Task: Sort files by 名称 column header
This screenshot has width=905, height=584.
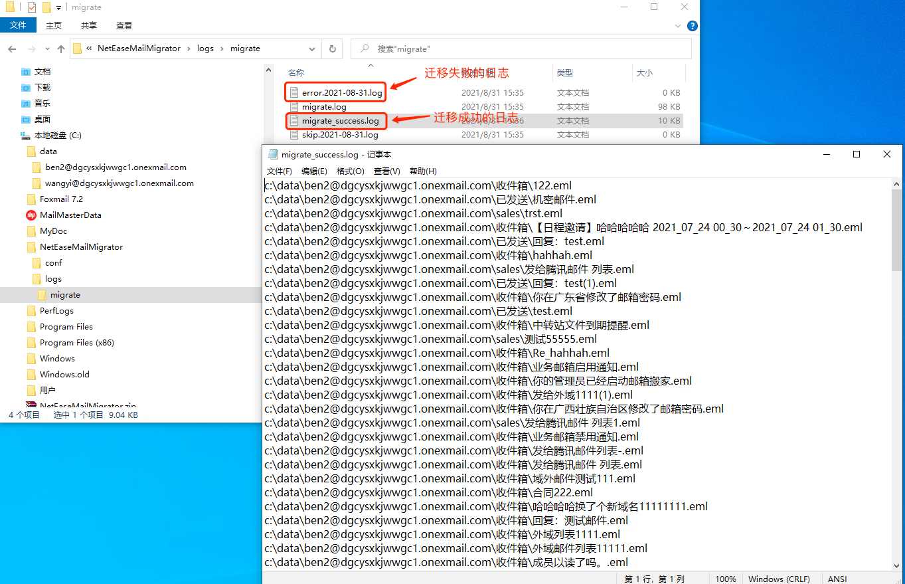Action: (x=296, y=73)
